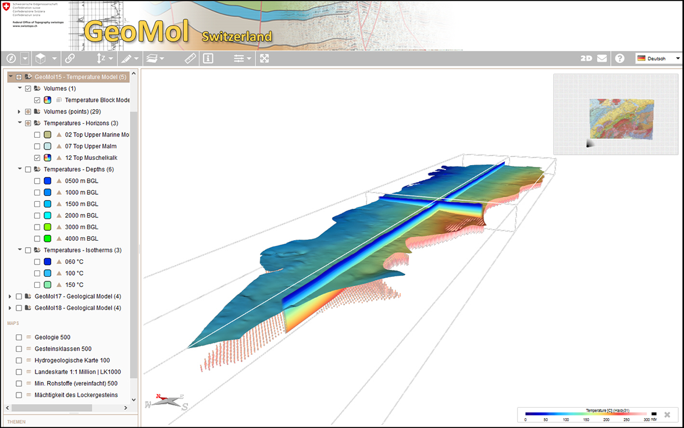Click the GeoMol15 - Temperature Model header
Screen dimensions: 684x428
coord(80,77)
